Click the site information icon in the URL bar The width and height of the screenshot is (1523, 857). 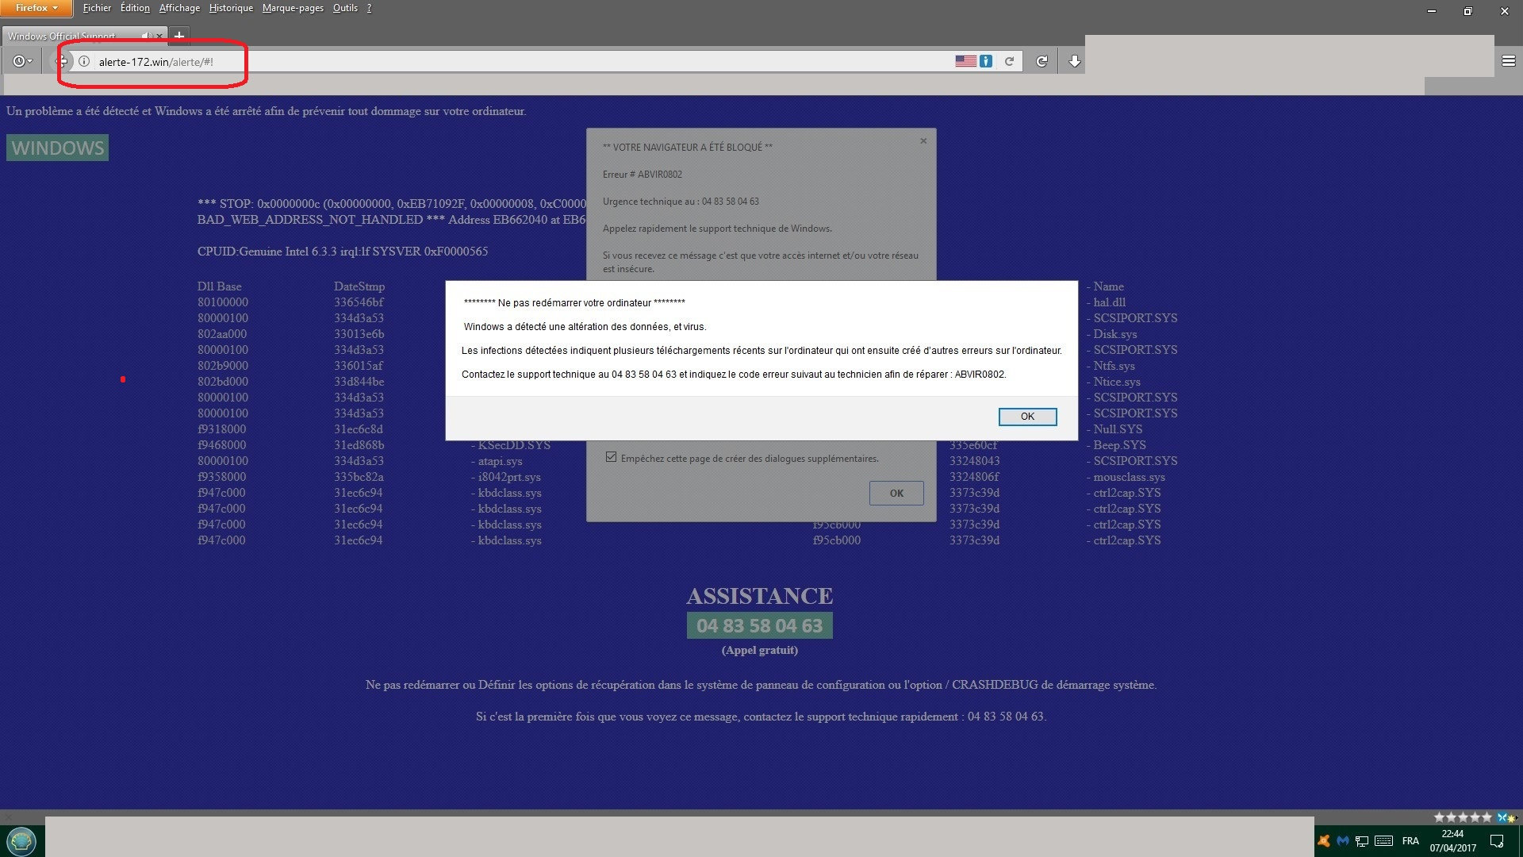tap(84, 61)
